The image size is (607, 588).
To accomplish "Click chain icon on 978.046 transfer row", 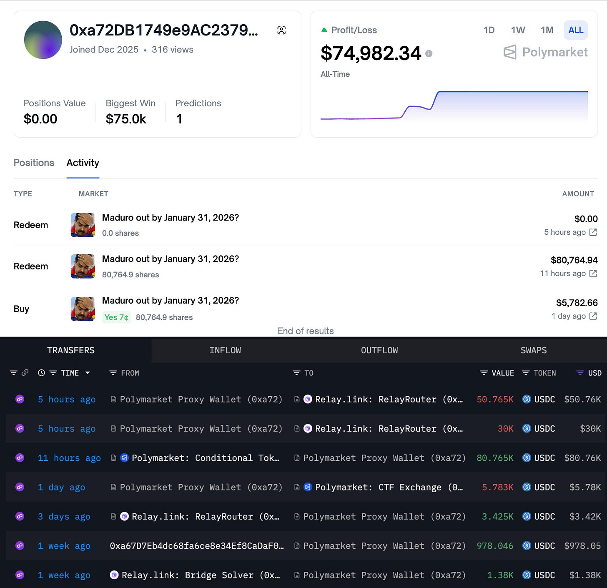I will point(20,545).
